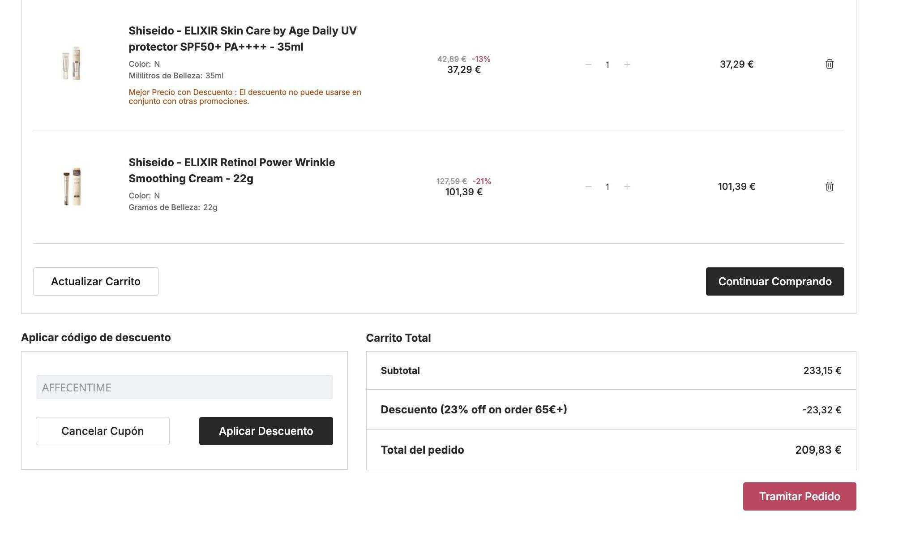Click the Actualizar Carrito button
907x541 pixels.
(x=96, y=281)
